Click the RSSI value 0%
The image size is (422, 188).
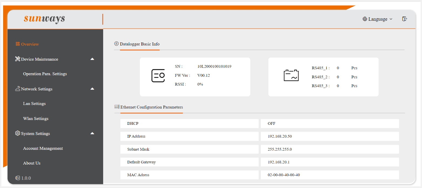click(x=200, y=84)
